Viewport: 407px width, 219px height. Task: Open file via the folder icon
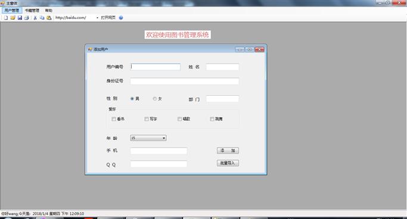tap(13, 18)
